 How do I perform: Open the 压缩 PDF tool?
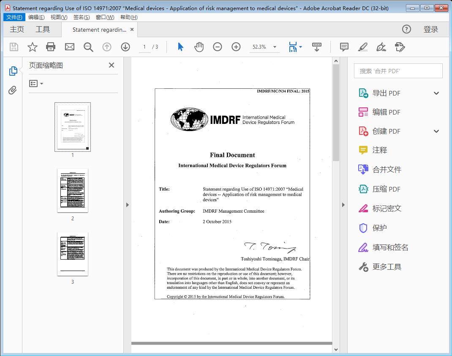coord(386,189)
